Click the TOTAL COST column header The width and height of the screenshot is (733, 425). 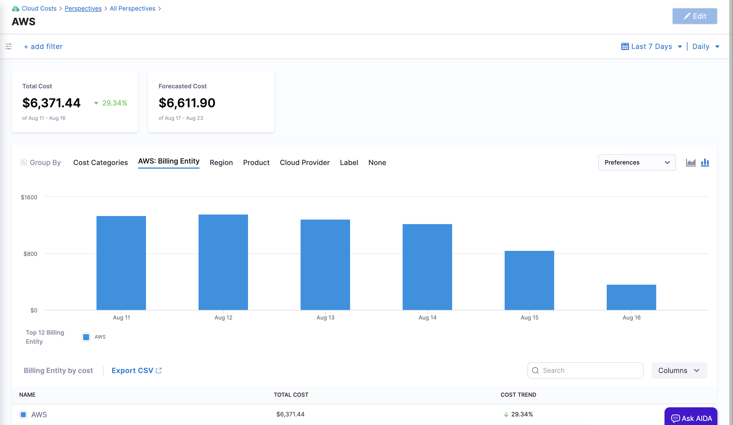point(291,395)
